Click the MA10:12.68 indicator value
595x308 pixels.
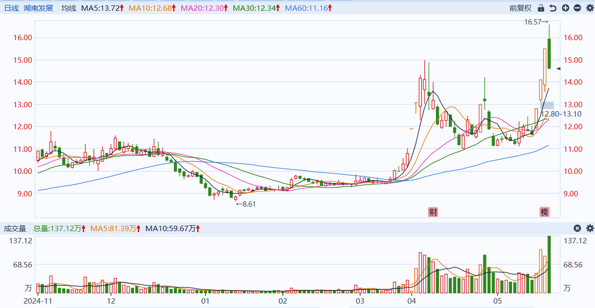[x=152, y=8]
